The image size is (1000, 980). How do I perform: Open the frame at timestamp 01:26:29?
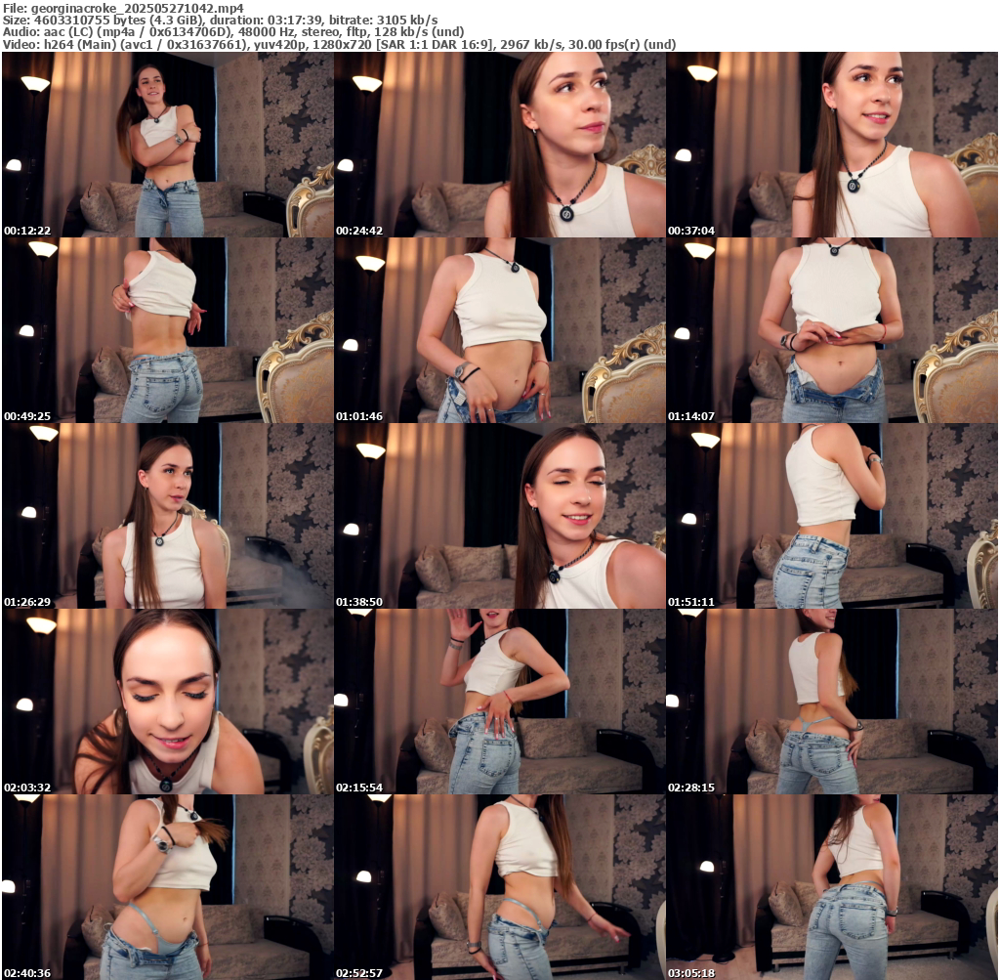[x=167, y=516]
